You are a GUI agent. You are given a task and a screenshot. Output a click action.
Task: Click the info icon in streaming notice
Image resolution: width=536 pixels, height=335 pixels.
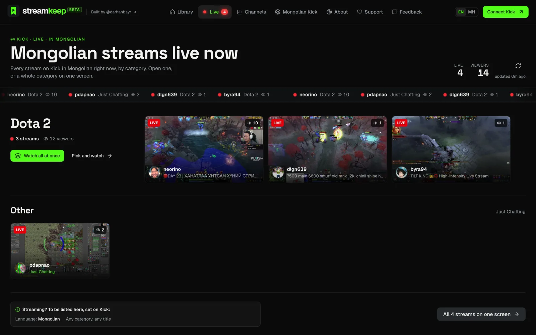[x=18, y=310]
